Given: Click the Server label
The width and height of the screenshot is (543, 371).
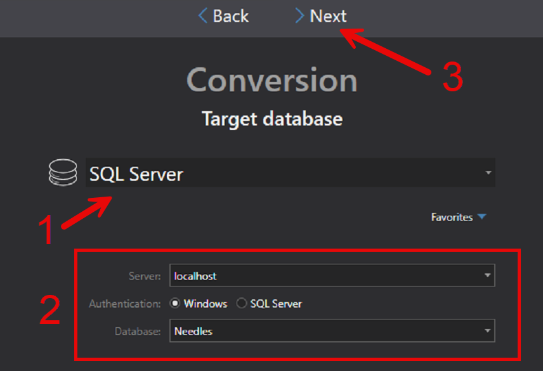Looking at the screenshot, I should tap(145, 276).
